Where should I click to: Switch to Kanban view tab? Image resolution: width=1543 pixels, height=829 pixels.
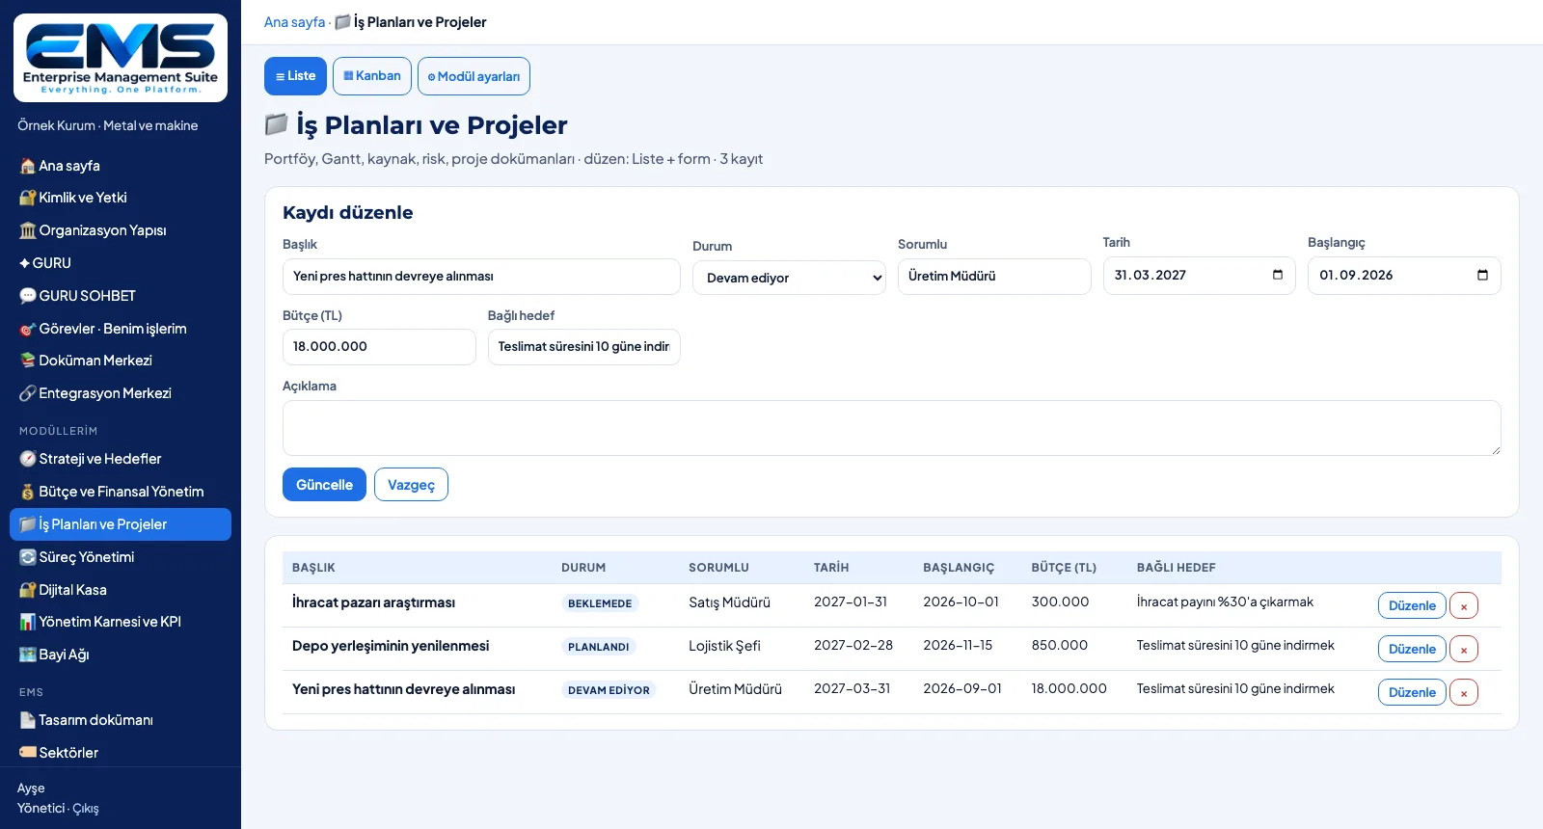pos(372,76)
